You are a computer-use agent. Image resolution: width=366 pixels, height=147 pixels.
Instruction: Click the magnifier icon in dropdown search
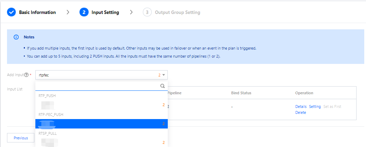pyautogui.click(x=163, y=86)
